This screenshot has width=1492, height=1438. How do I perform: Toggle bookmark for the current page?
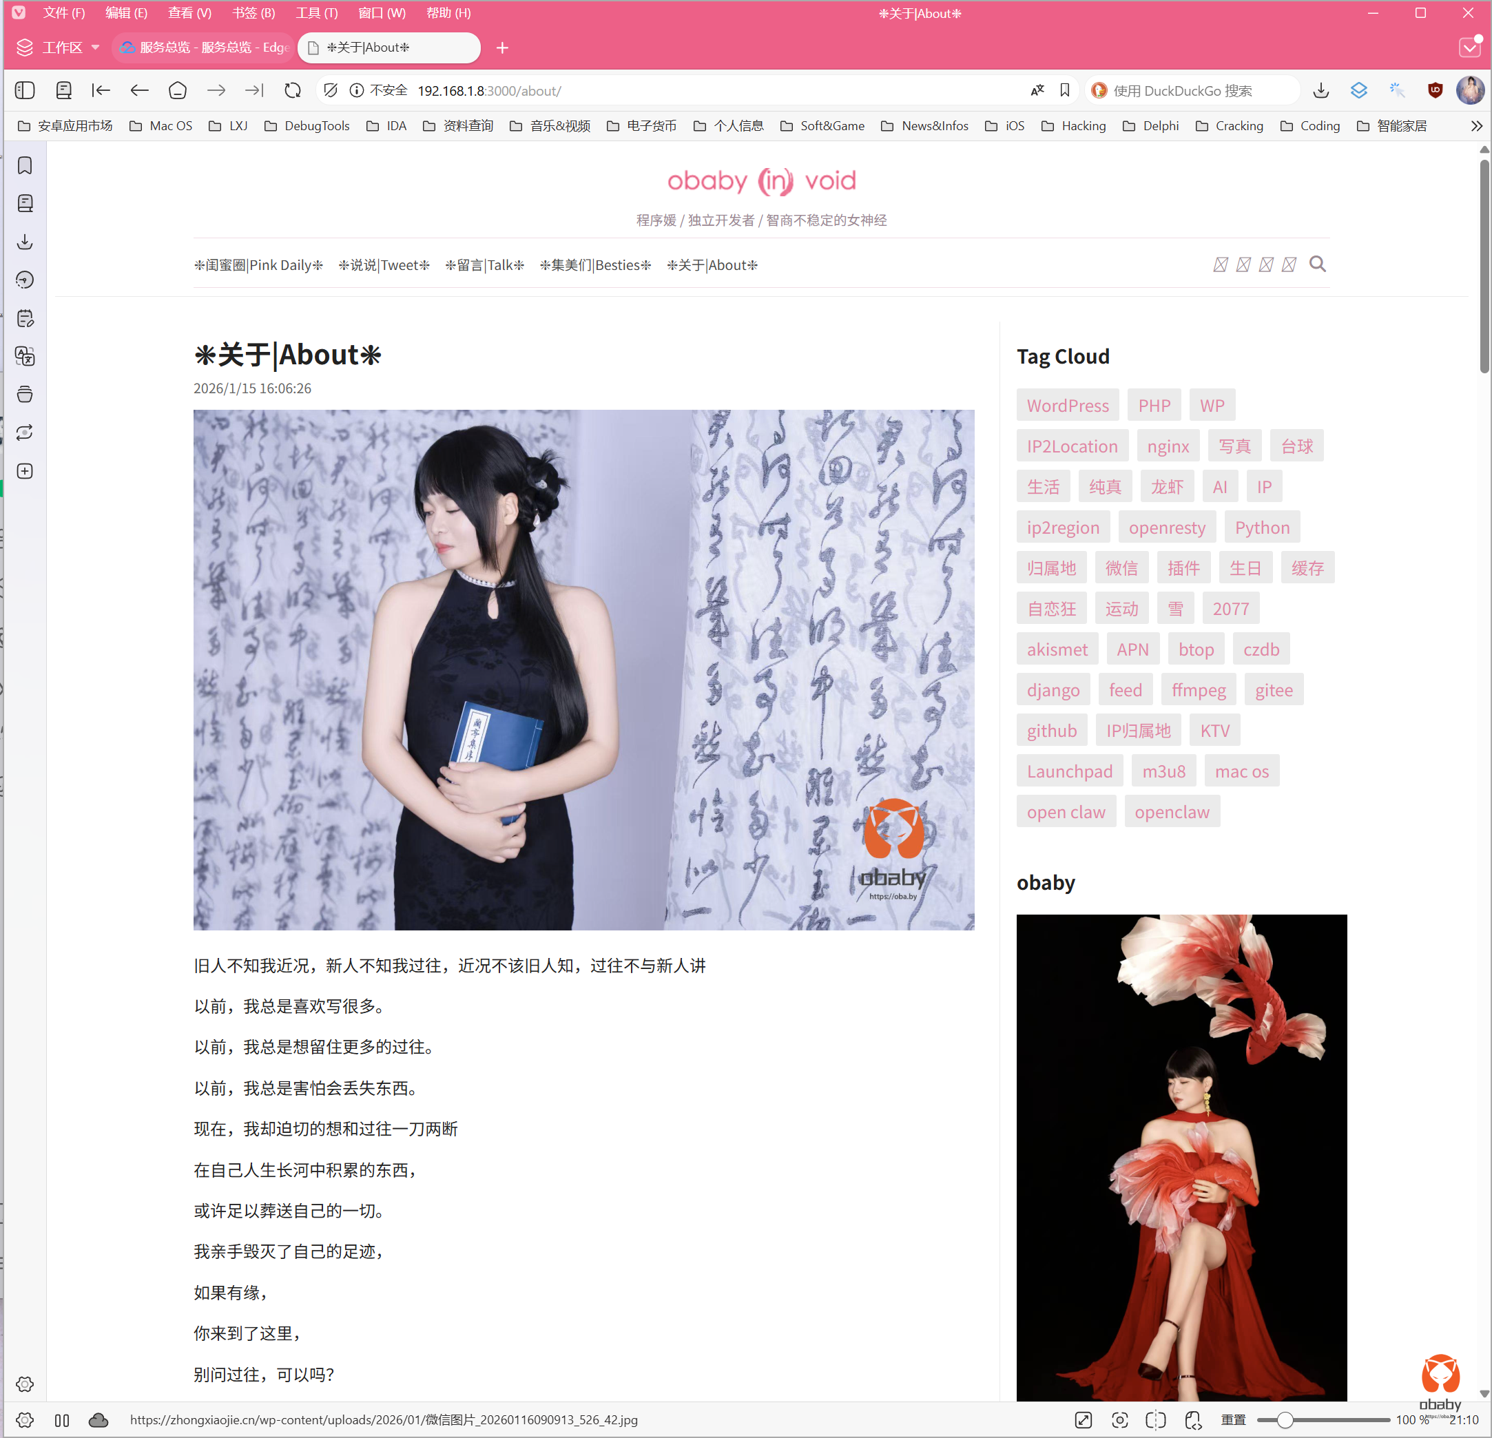click(x=1064, y=91)
